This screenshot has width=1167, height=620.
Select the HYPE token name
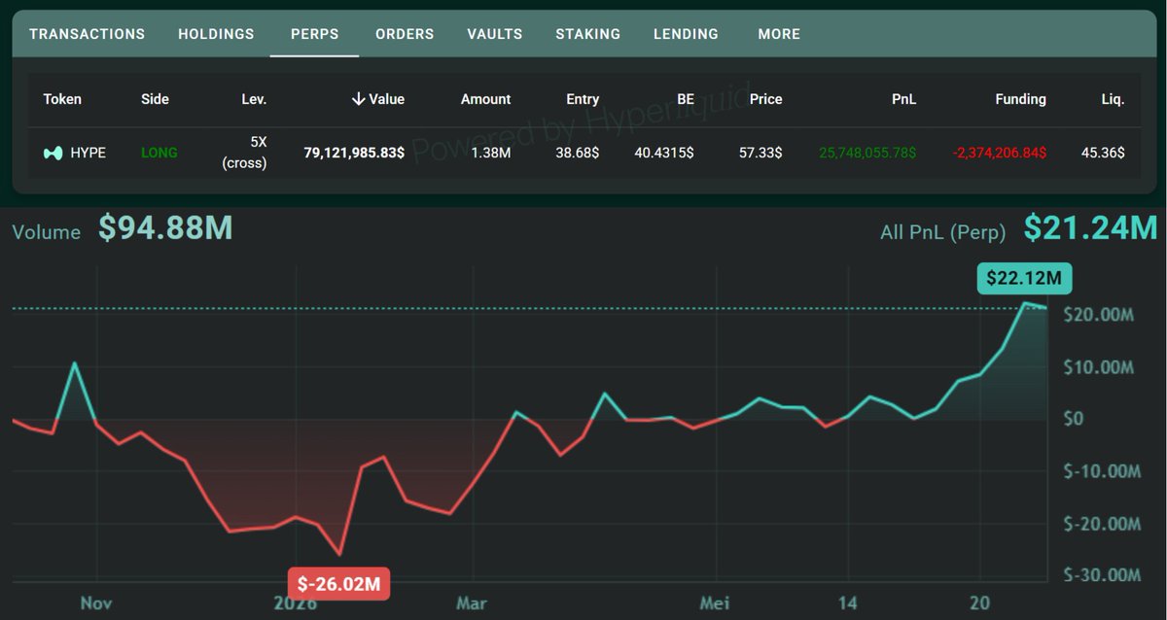pyautogui.click(x=88, y=154)
